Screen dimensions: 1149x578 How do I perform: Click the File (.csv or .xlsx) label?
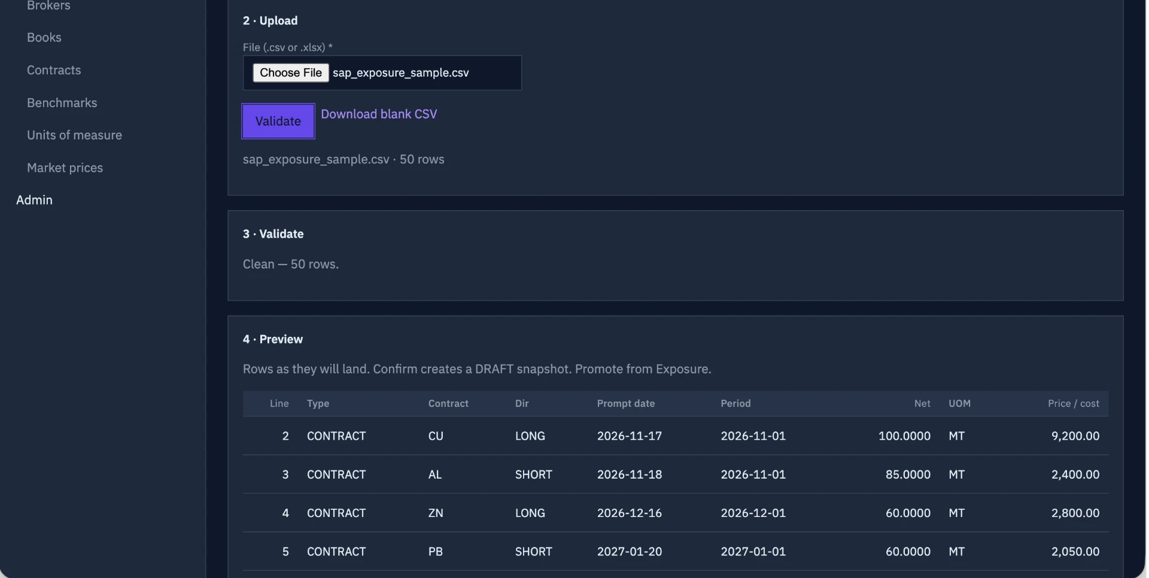click(287, 47)
